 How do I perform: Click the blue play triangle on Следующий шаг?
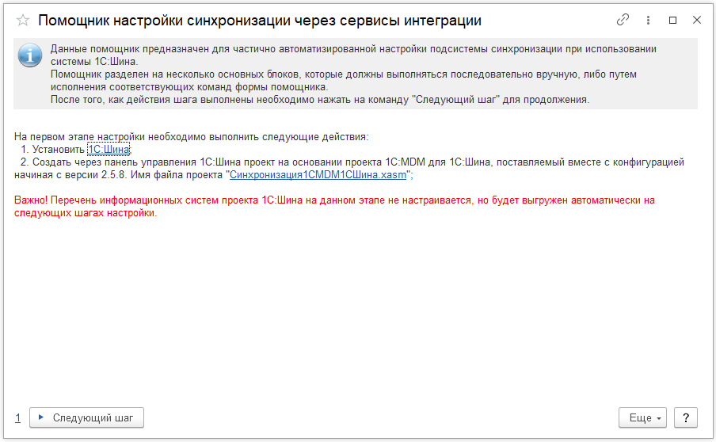[41, 417]
